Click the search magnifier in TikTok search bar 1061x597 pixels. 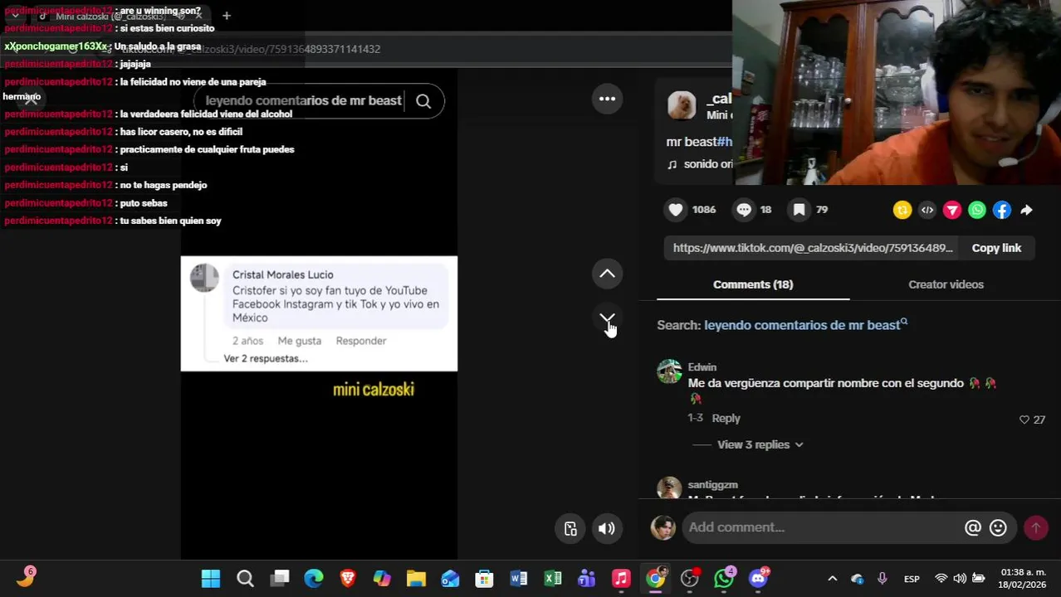(423, 101)
